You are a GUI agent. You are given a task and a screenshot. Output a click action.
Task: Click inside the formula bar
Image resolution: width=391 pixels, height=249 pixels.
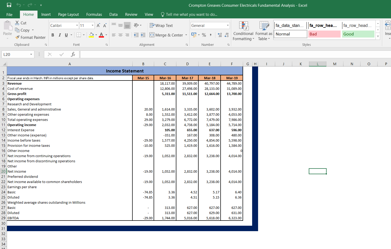pos(235,54)
